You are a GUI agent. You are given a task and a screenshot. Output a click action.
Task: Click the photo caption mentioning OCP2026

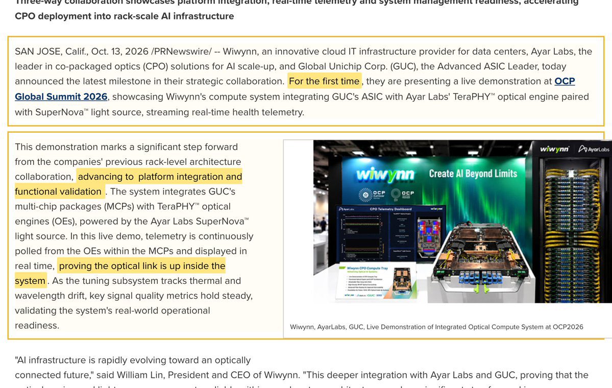[436, 327]
